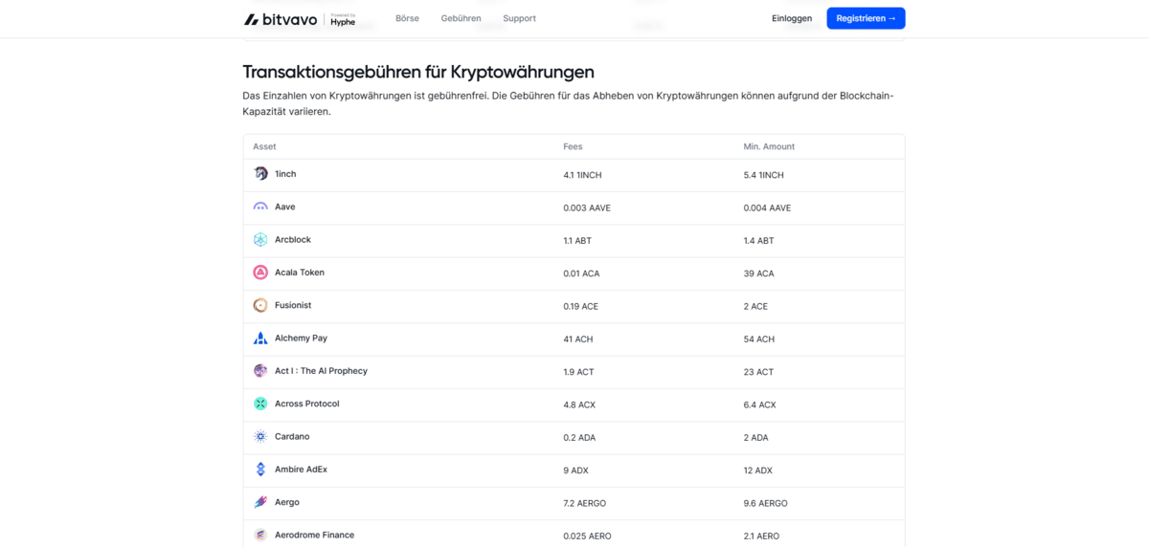Viewport: 1149px width, 547px height.
Task: Select the Aergo asset name
Action: click(x=287, y=502)
